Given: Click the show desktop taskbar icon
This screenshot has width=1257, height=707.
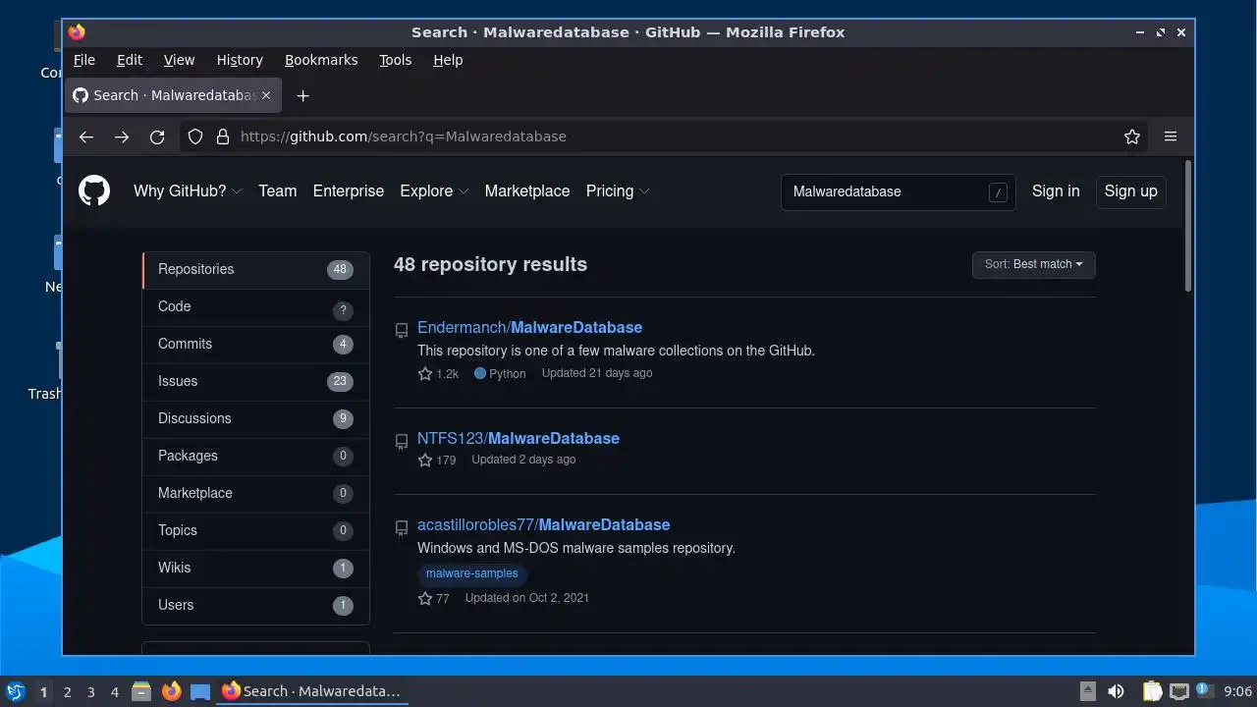Looking at the screenshot, I should (200, 691).
